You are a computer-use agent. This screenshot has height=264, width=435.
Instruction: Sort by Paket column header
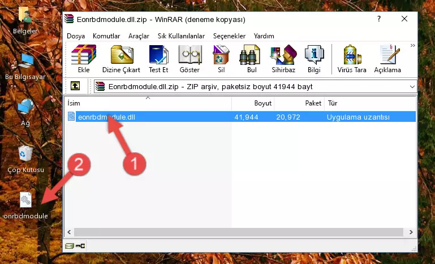coord(299,103)
